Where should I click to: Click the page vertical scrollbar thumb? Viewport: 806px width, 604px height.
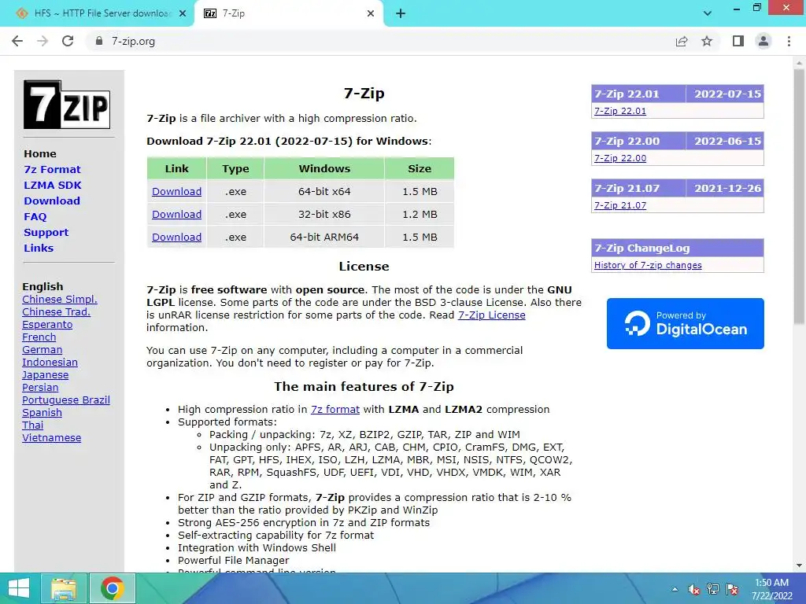click(799, 196)
